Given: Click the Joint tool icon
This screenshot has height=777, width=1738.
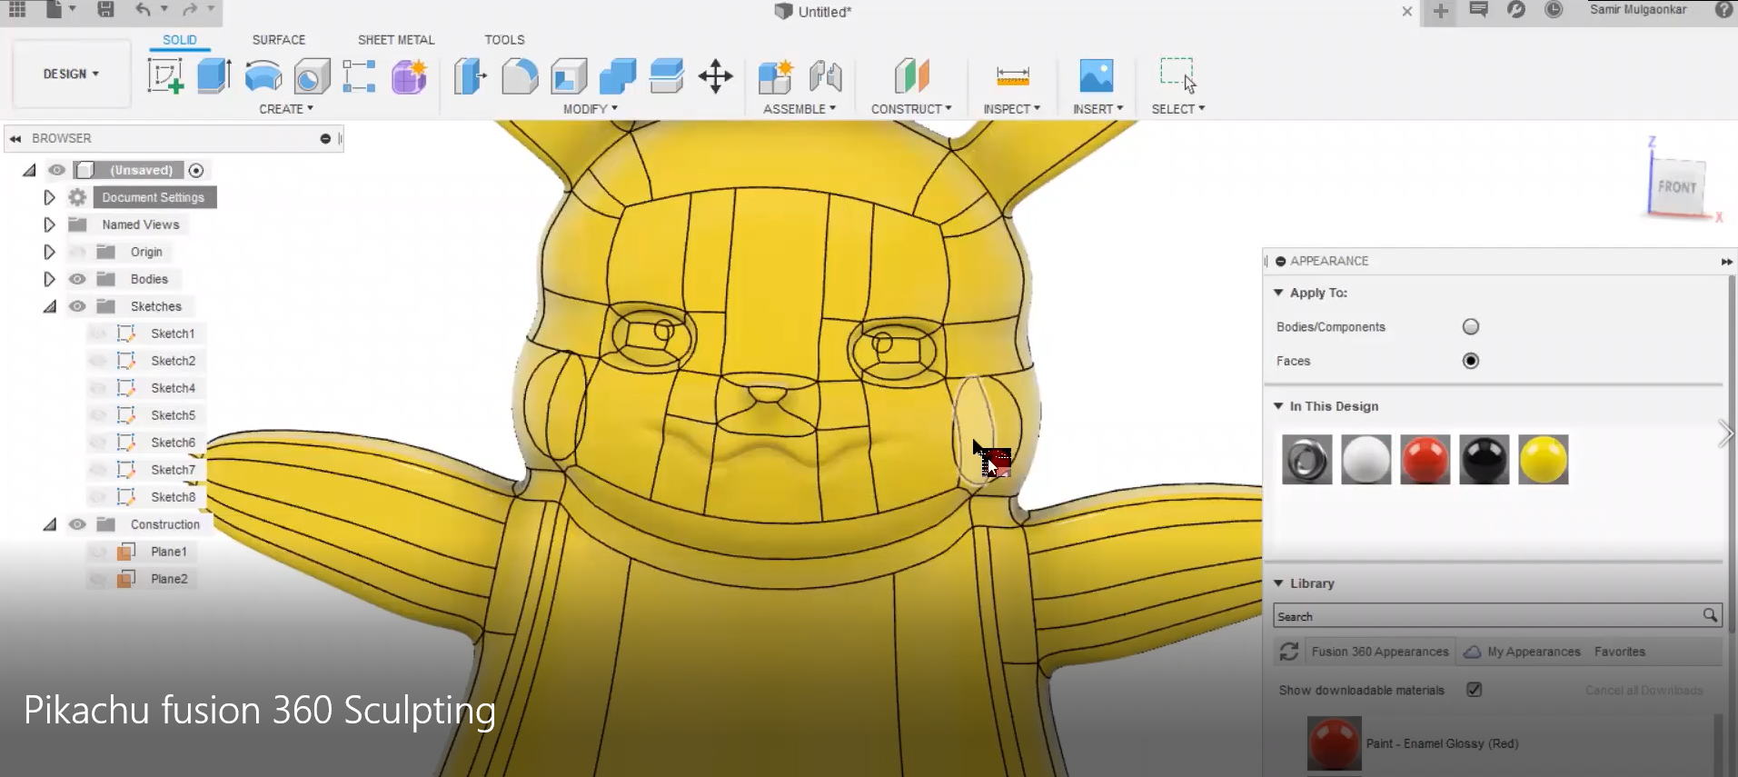Looking at the screenshot, I should click(826, 76).
